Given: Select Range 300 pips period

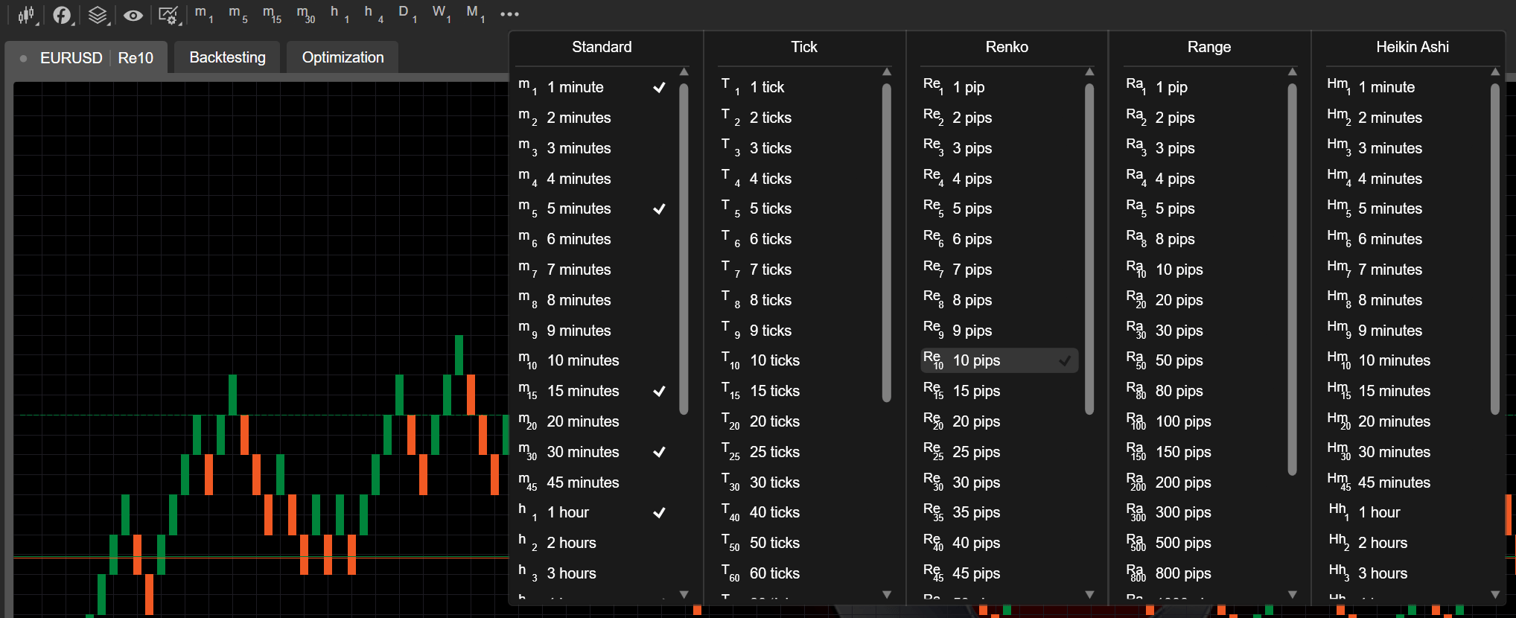Looking at the screenshot, I should (x=1200, y=512).
